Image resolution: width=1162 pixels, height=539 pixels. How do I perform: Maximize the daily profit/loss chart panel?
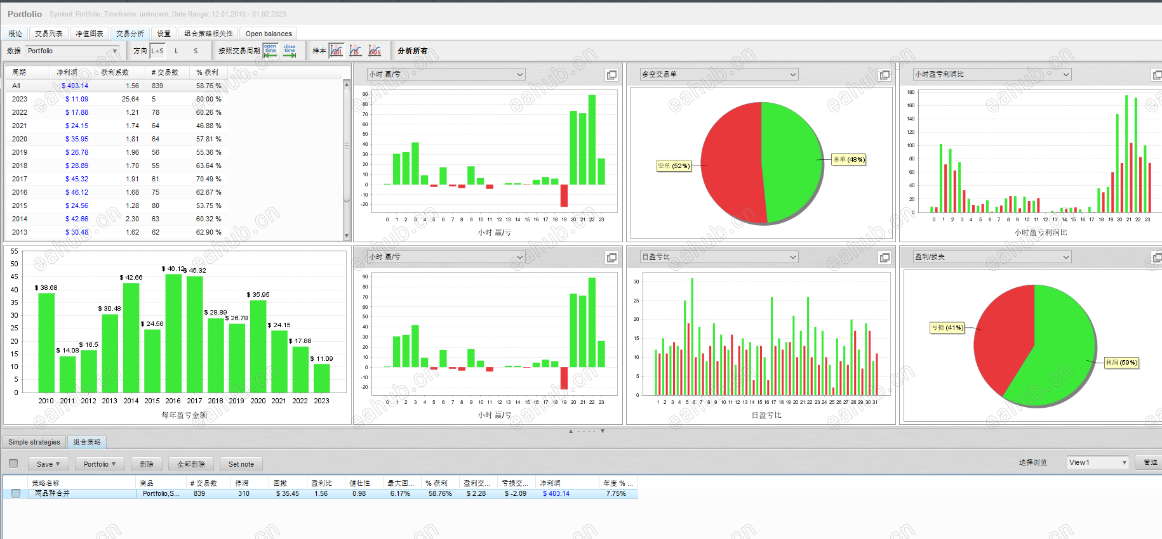[885, 257]
